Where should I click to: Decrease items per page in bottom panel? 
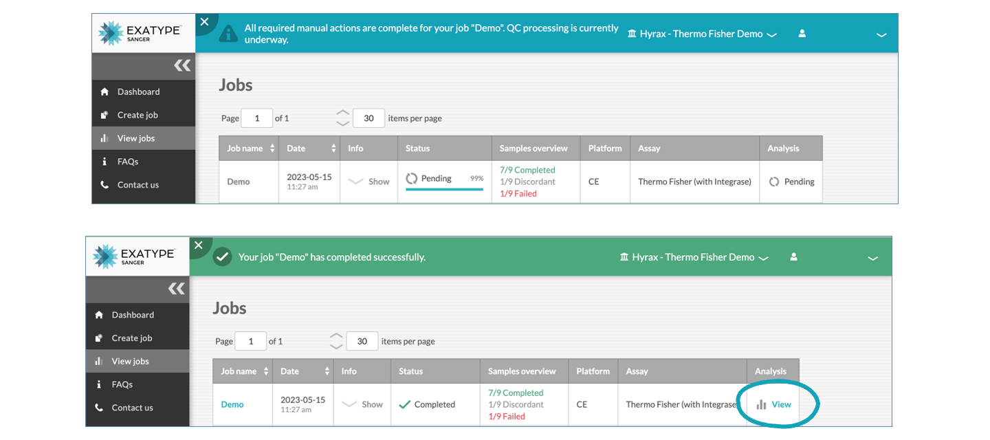click(336, 346)
